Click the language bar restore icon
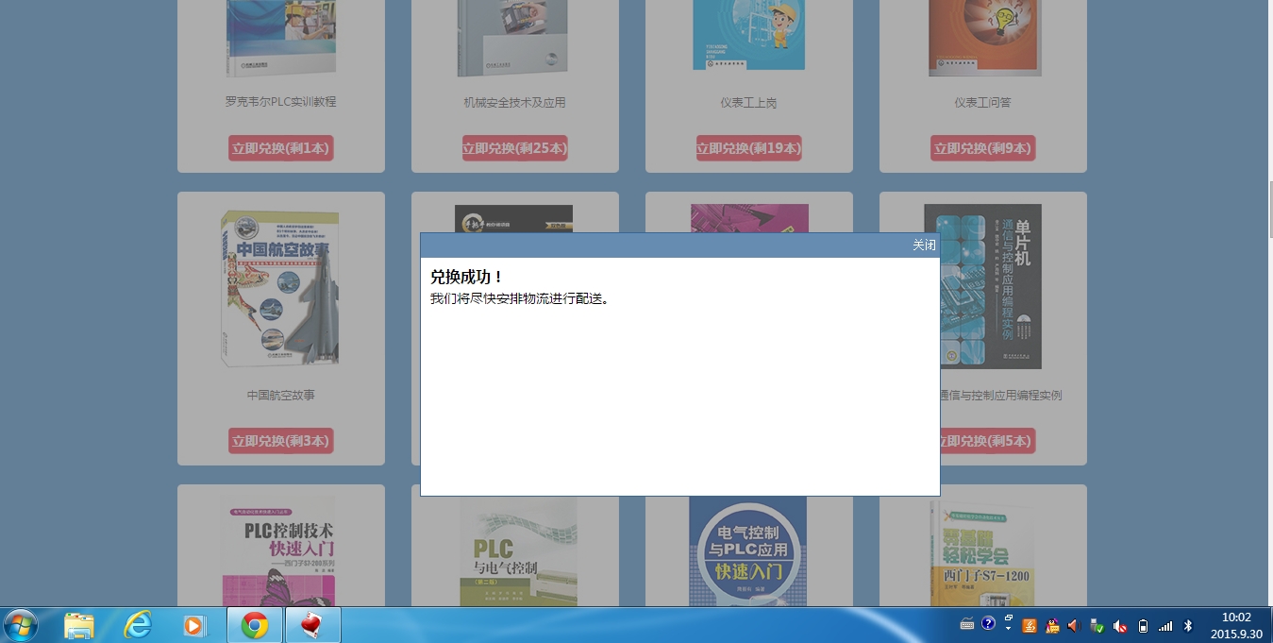The height and width of the screenshot is (643, 1273). [x=1008, y=618]
